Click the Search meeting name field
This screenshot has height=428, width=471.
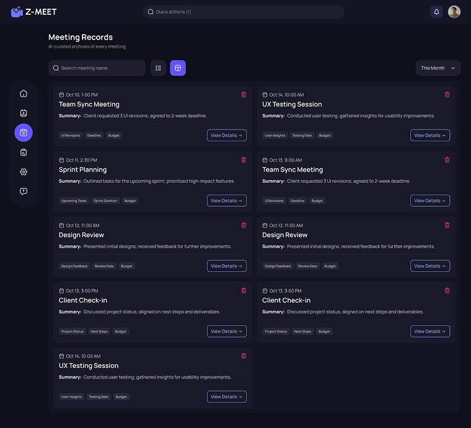(97, 68)
